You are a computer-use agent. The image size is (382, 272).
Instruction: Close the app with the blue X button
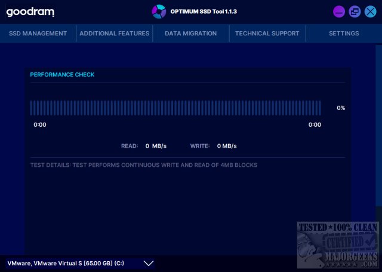[371, 11]
